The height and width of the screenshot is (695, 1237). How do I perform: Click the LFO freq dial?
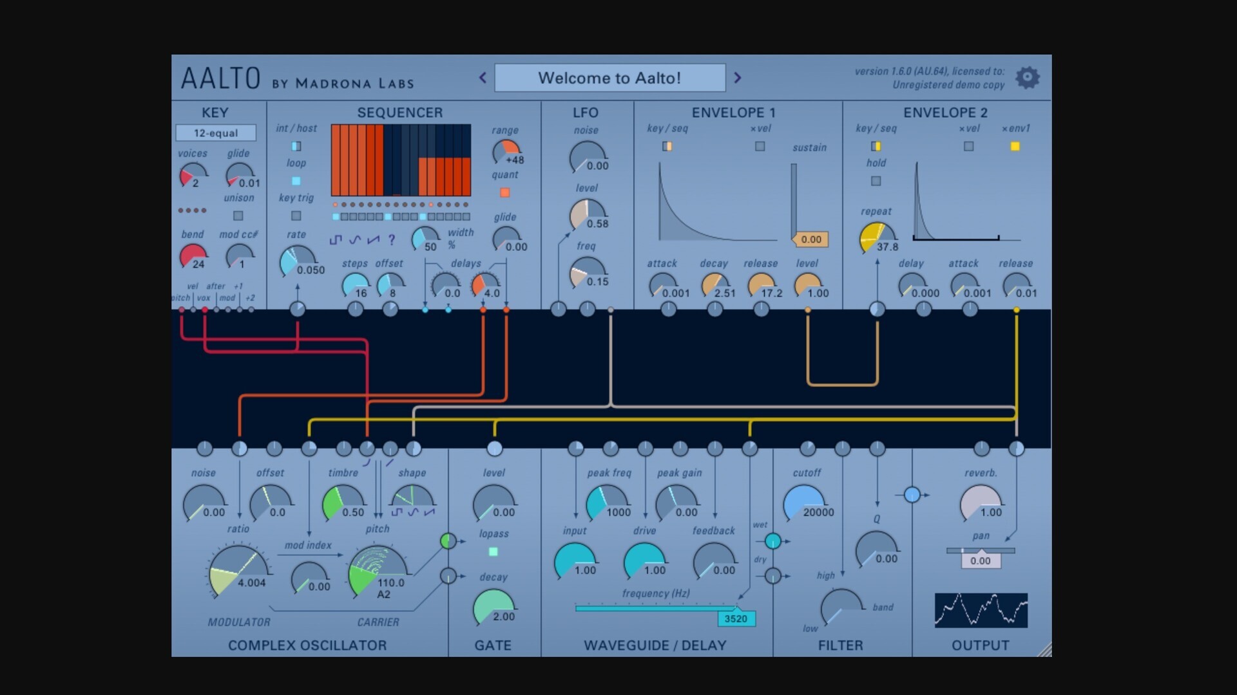pyautogui.click(x=588, y=273)
